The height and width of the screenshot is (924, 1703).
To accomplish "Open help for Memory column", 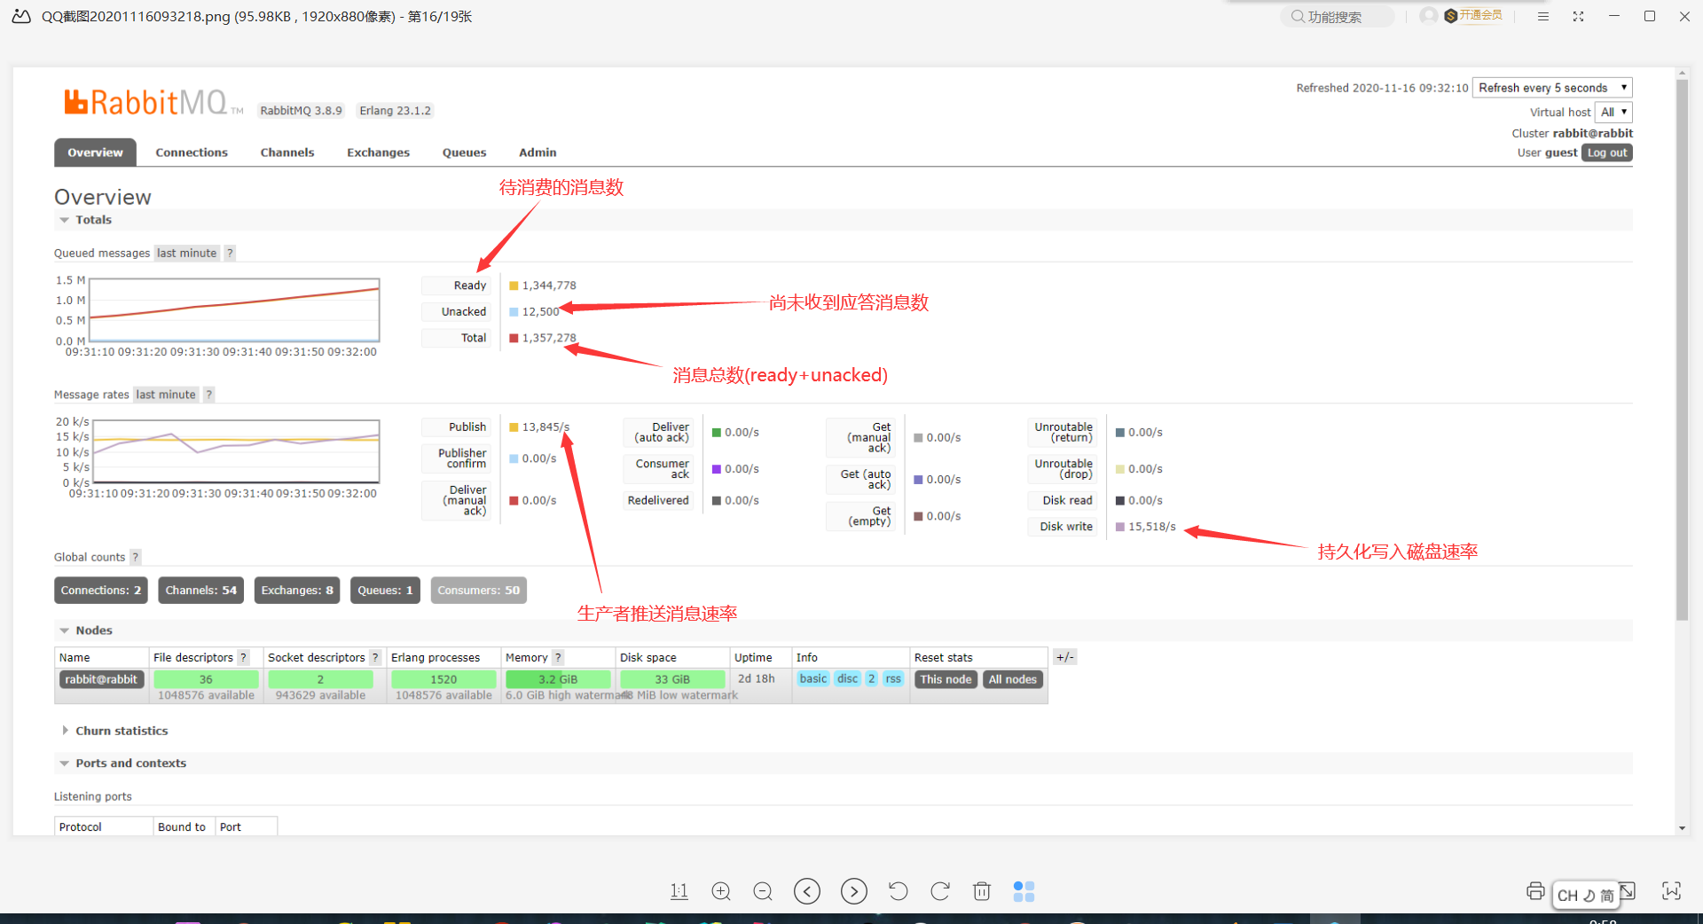I will point(558,657).
